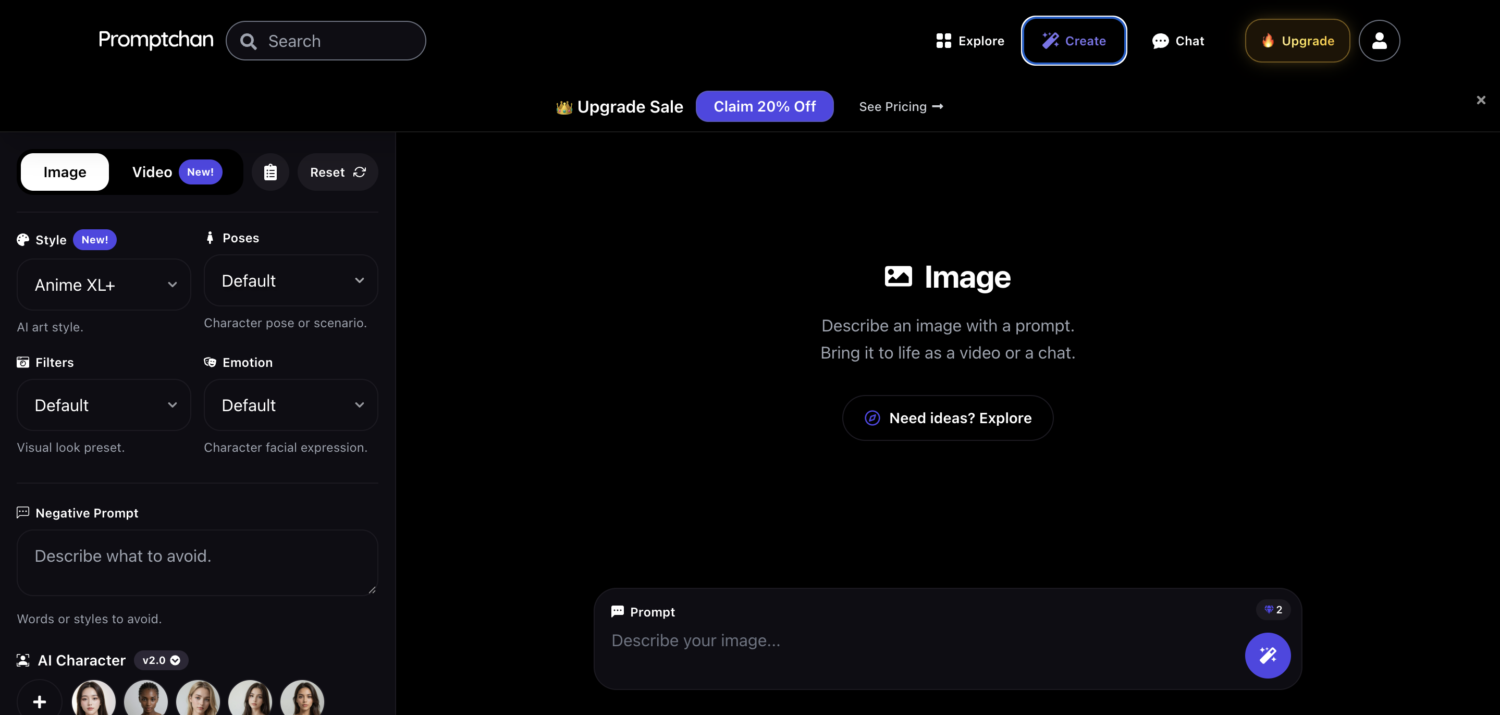
Task: Reset all generation settings
Action: [x=338, y=172]
